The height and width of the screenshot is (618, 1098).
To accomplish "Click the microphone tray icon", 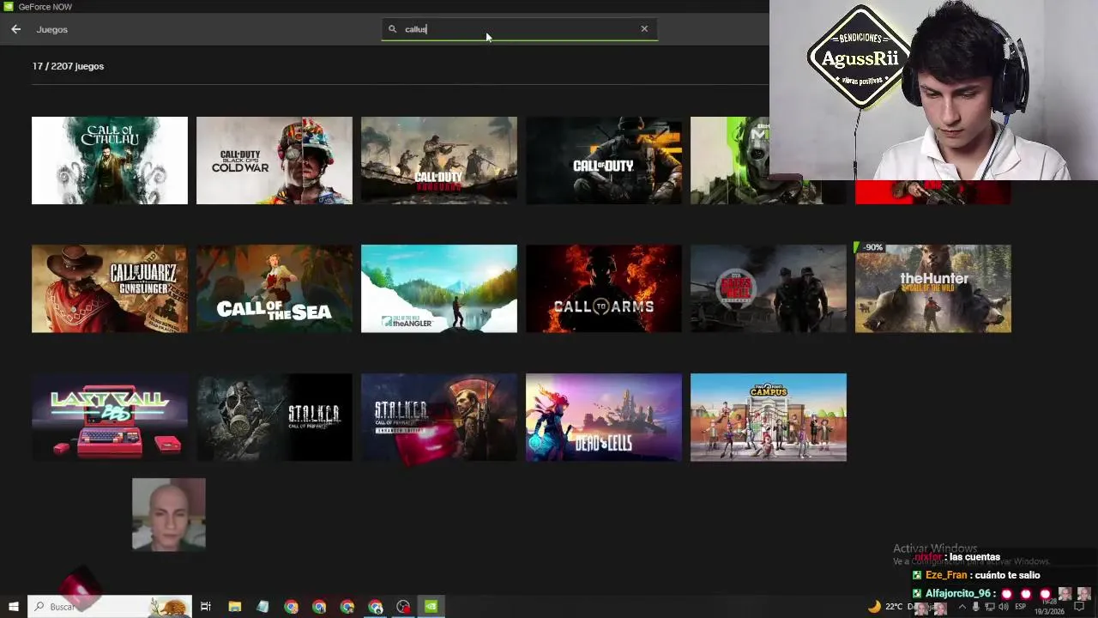I will click(x=975, y=607).
